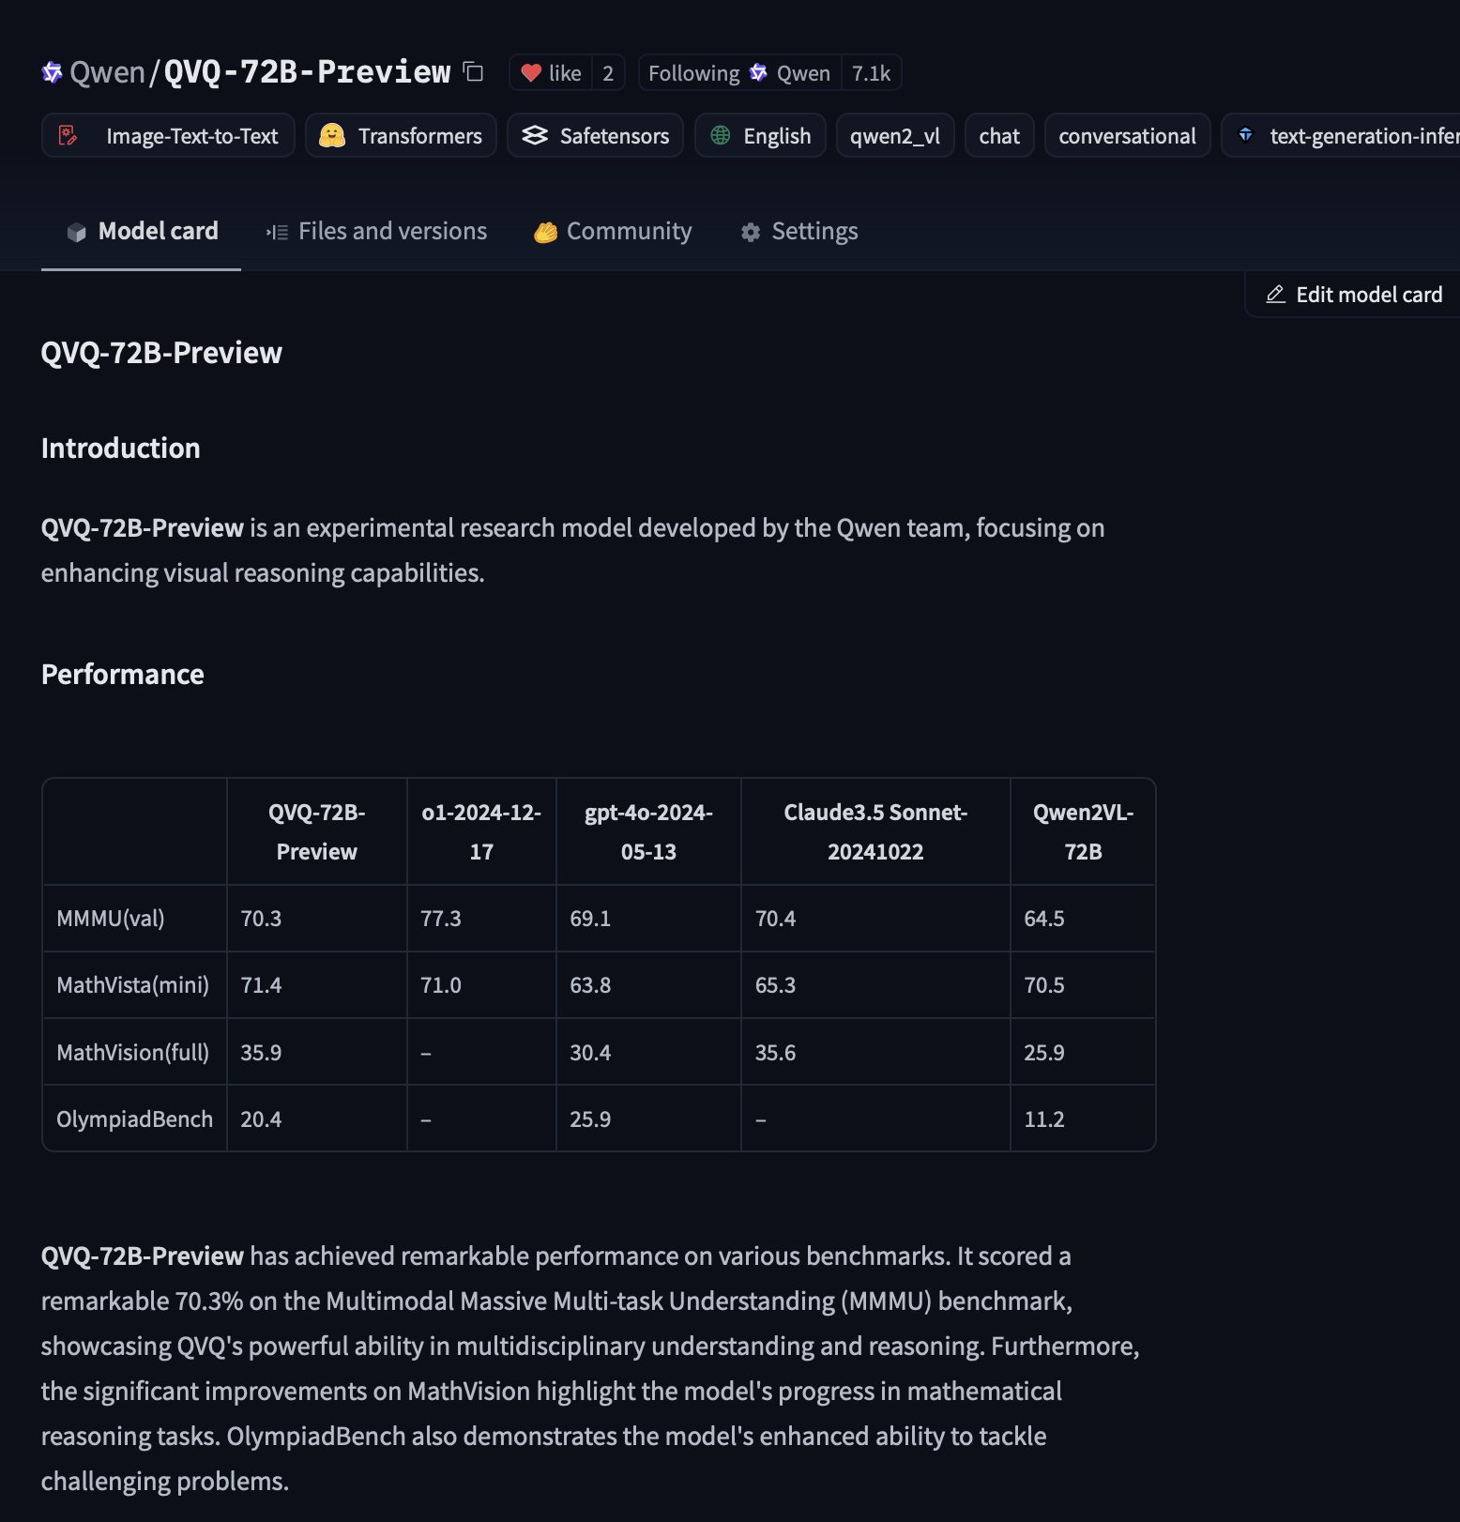Screen dimensions: 1460x1522
Task: Filter by Safetensors tag
Action: (x=595, y=135)
